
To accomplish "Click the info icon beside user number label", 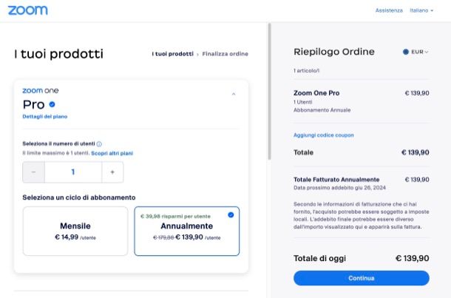I will (x=99, y=143).
